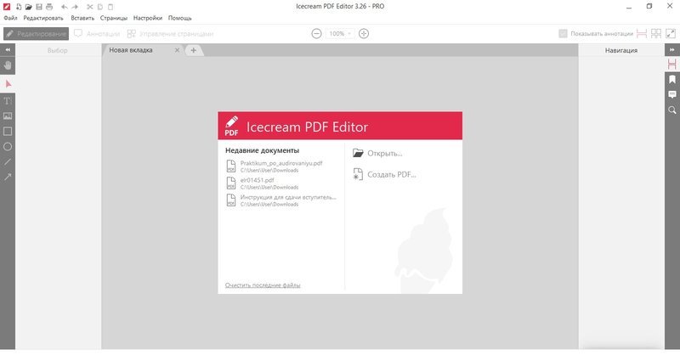680x361 pixels.
Task: Select the Rectangle shape tool
Action: 8,132
